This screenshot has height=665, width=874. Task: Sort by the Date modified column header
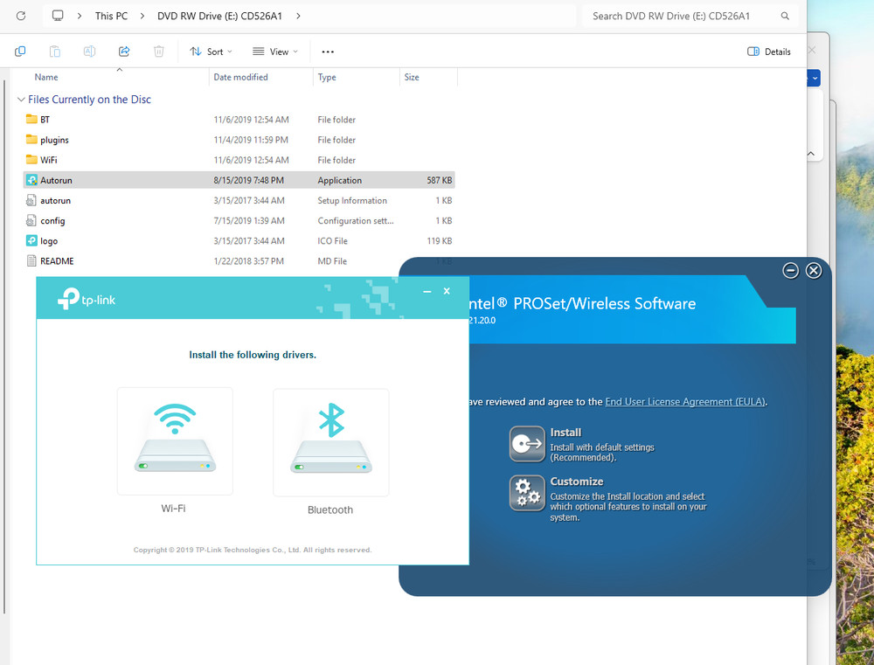[x=241, y=77]
